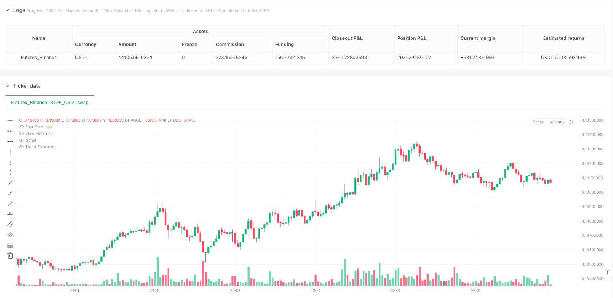The width and height of the screenshot is (613, 298).
Task: Open the price measurement (123) tool
Action: click(x=10, y=213)
